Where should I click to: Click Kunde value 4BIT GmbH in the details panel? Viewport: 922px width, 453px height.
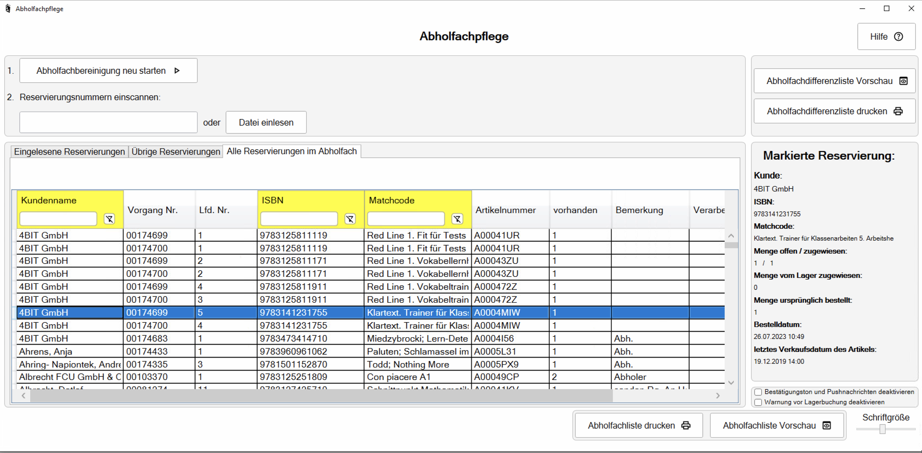click(x=774, y=189)
